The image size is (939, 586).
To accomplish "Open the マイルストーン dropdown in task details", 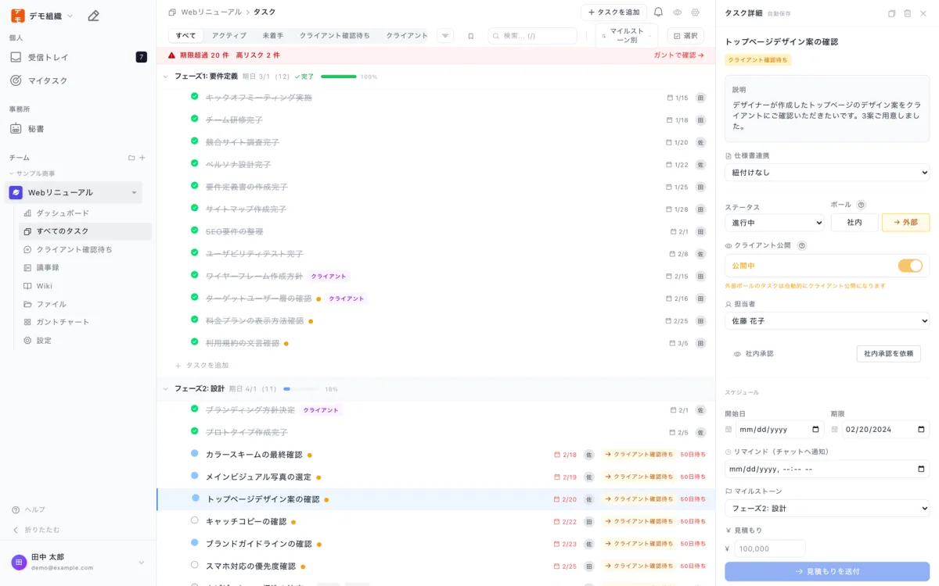I will [827, 509].
